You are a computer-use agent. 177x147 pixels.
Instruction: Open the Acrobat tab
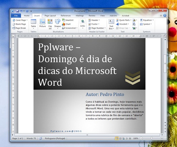(125, 16)
